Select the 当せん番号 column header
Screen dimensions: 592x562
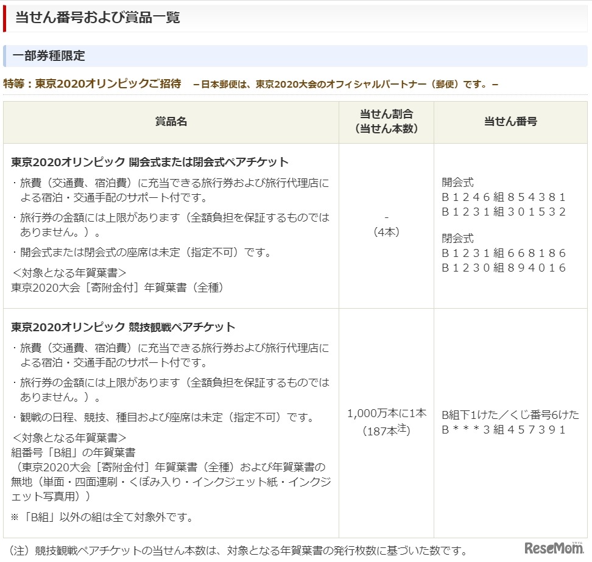pyautogui.click(x=511, y=121)
